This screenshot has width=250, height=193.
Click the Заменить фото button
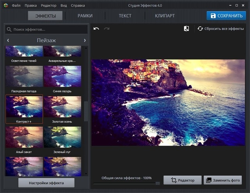(x=223, y=180)
